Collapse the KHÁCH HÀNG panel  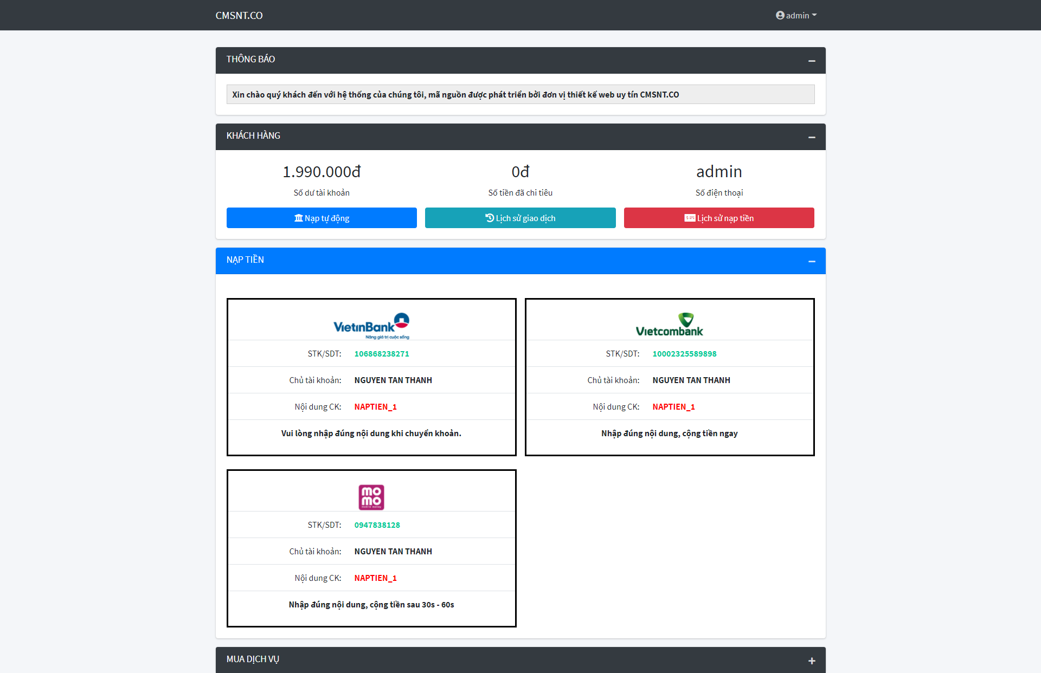click(x=812, y=137)
